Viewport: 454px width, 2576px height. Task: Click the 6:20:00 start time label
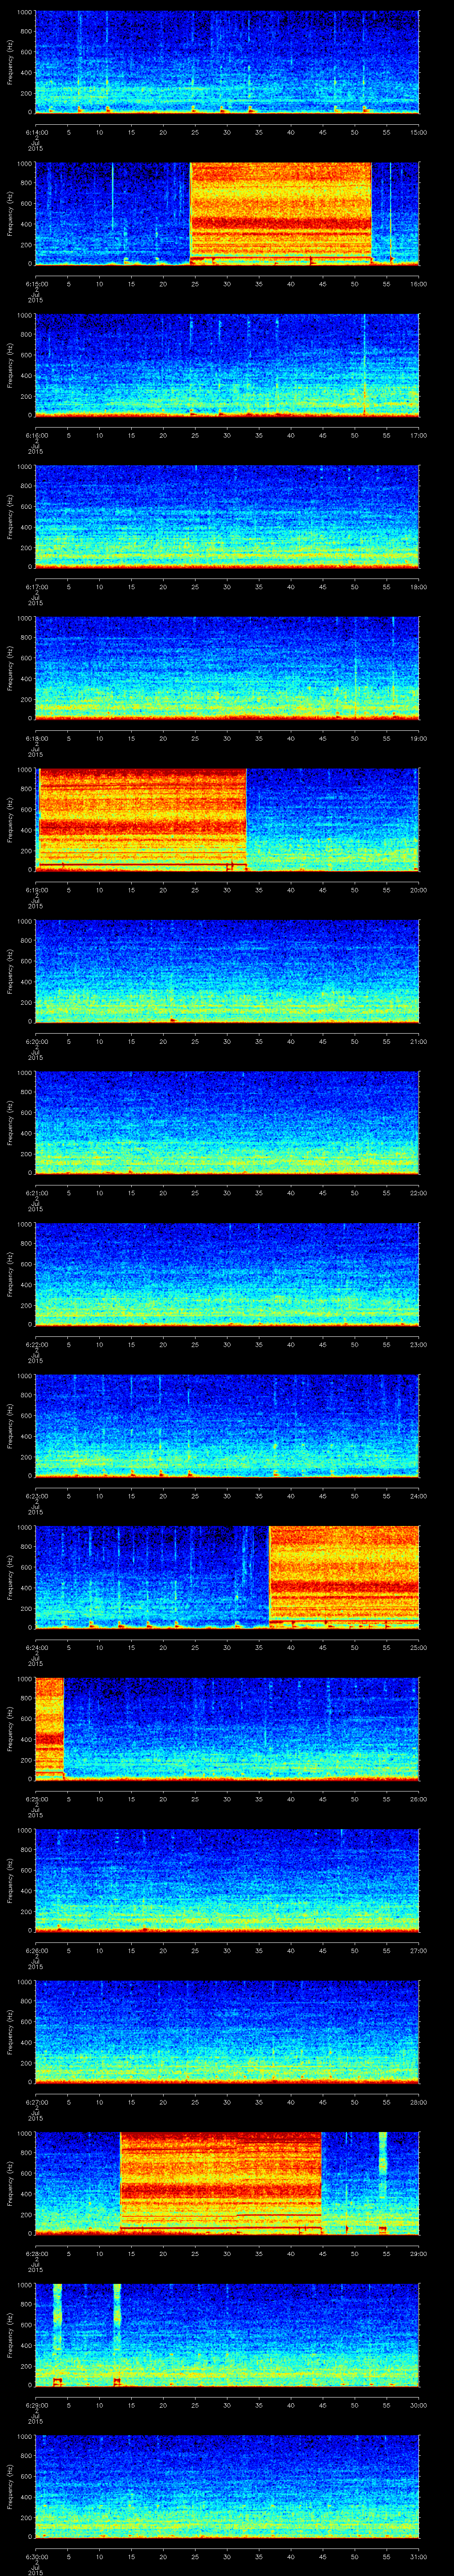tap(36, 1041)
